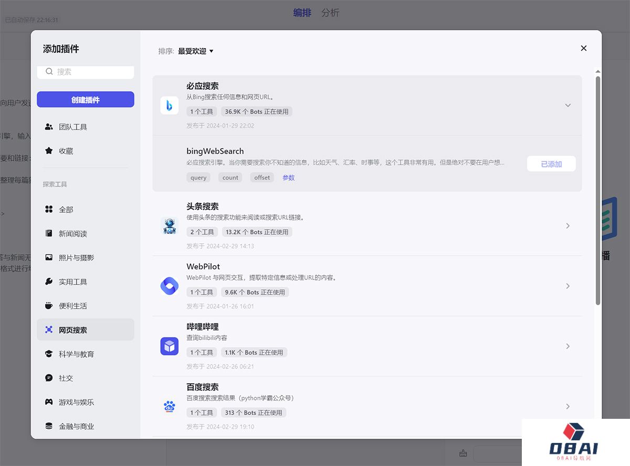Click the bingWebSearch tool name
630x466 pixels.
coord(215,151)
